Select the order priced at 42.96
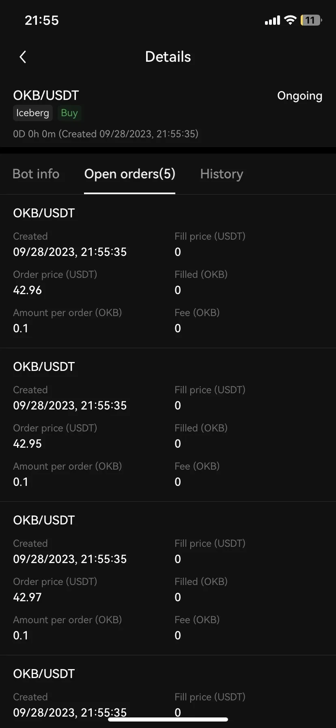 [27, 290]
